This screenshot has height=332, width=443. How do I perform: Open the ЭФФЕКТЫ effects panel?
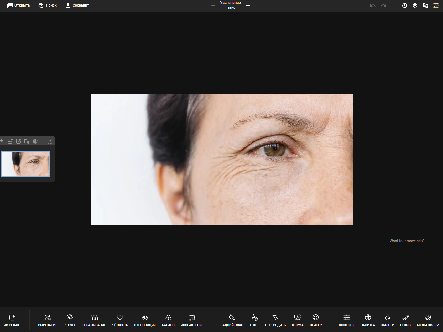(347, 320)
